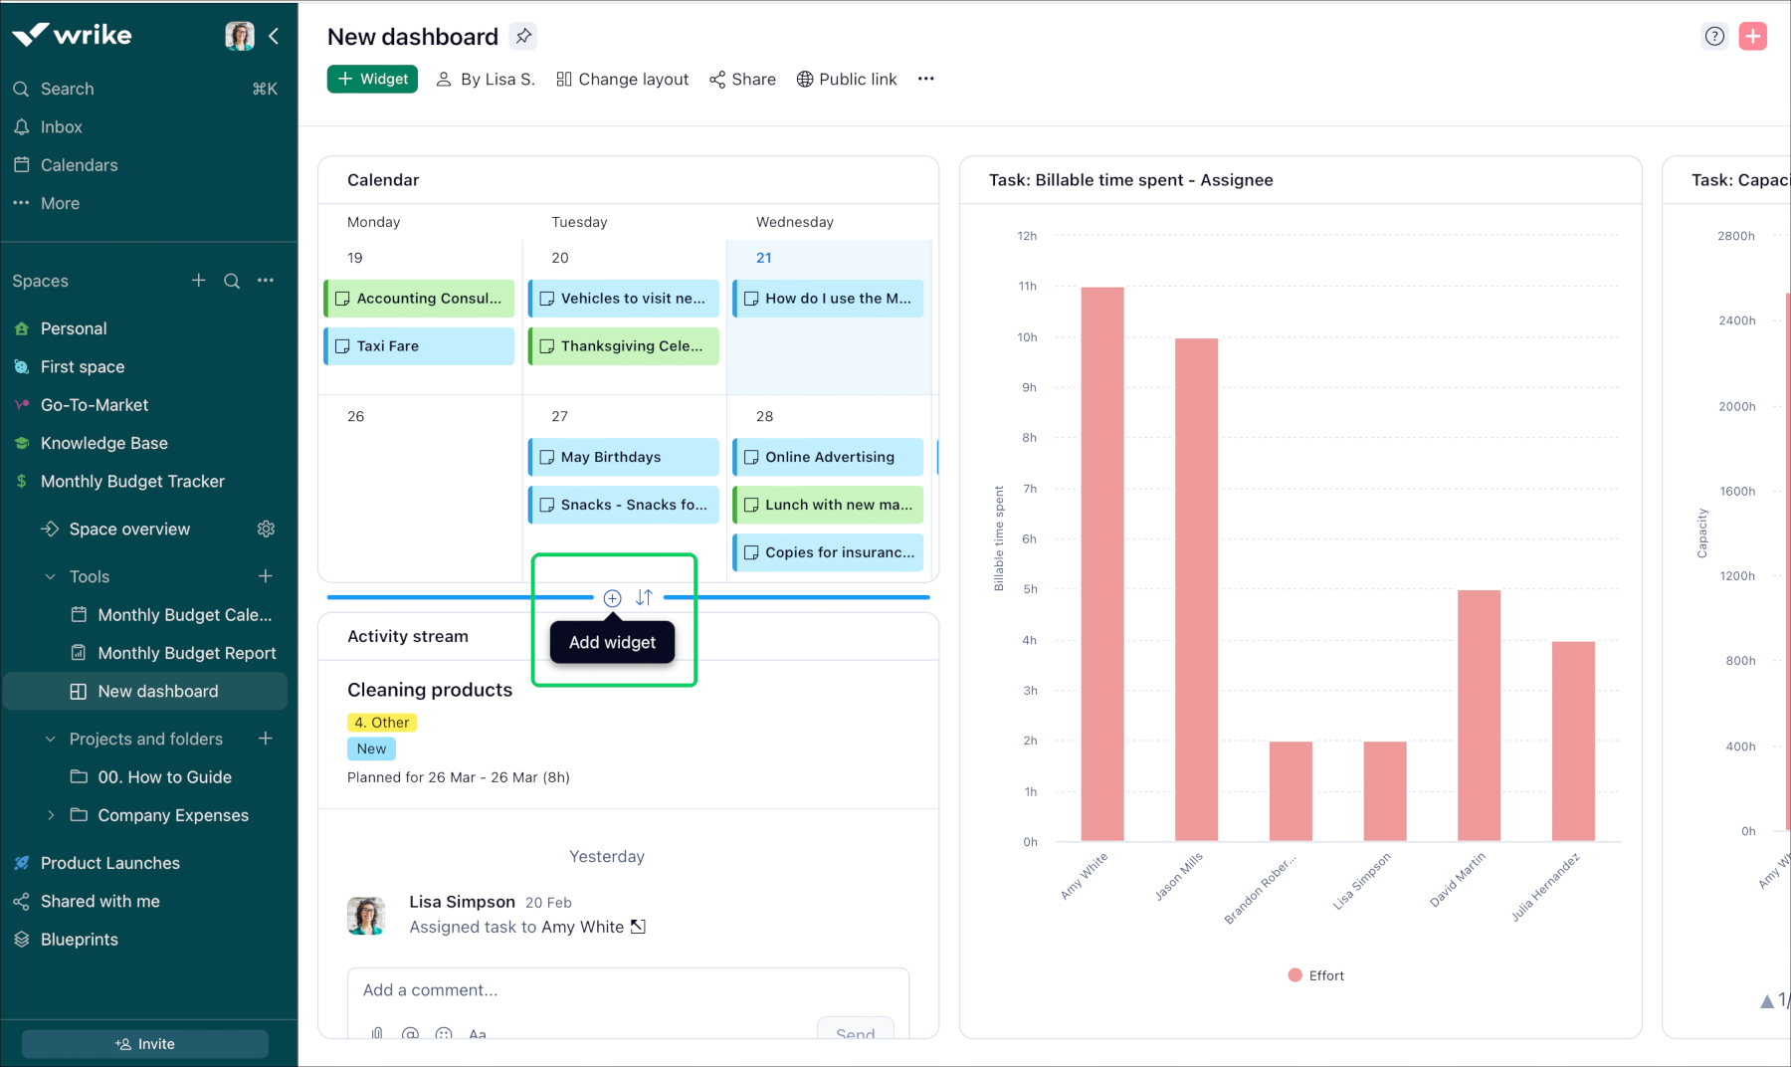Toggle text formatting with the Aa icon
Image resolution: width=1791 pixels, height=1067 pixels.
click(478, 1035)
